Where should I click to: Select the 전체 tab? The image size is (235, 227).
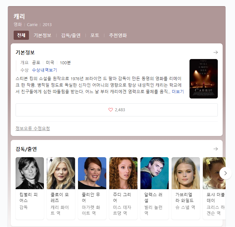(21, 35)
